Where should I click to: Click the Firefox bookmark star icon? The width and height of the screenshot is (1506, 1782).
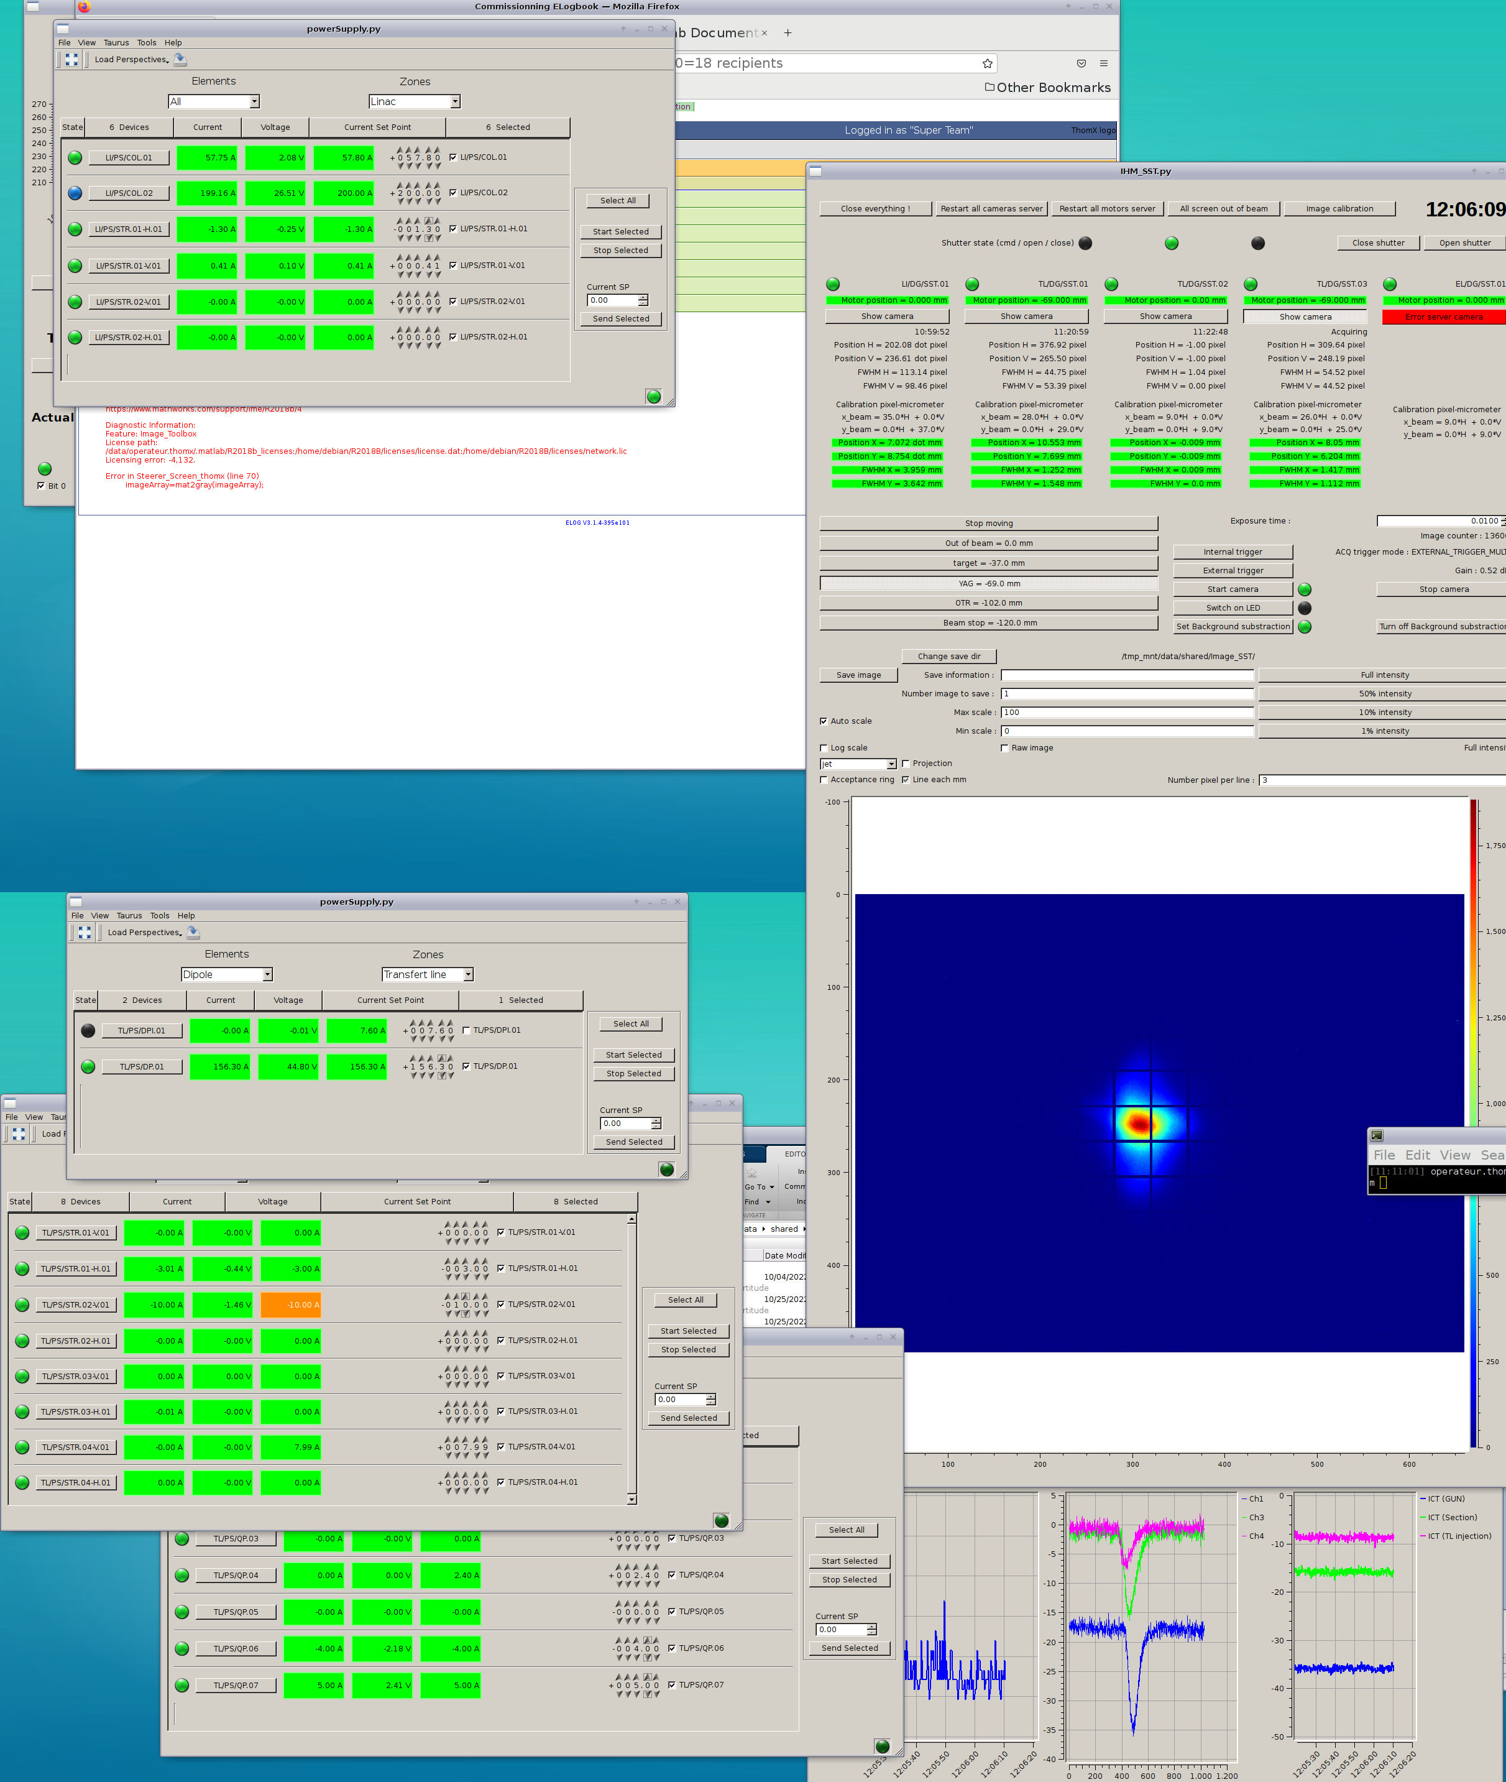(987, 63)
